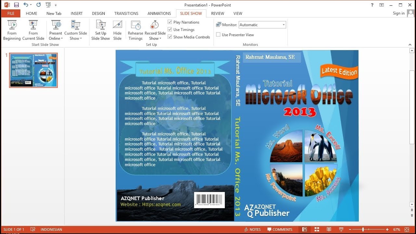The image size is (416, 234).
Task: Open Ribbon Display Options
Action: [382, 5]
